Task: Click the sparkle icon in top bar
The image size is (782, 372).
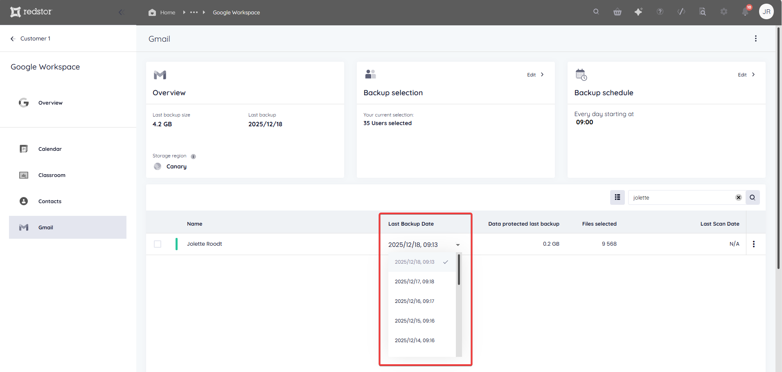Action: (x=638, y=12)
